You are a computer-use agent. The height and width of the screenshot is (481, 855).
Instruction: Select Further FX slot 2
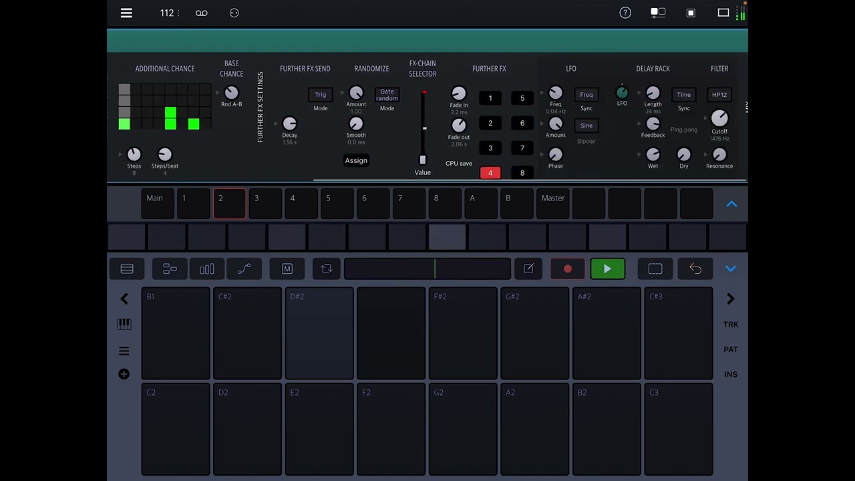coord(490,123)
